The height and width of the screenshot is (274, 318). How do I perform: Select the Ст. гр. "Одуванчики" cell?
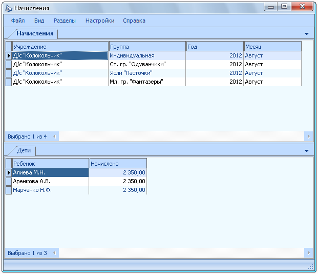point(147,64)
